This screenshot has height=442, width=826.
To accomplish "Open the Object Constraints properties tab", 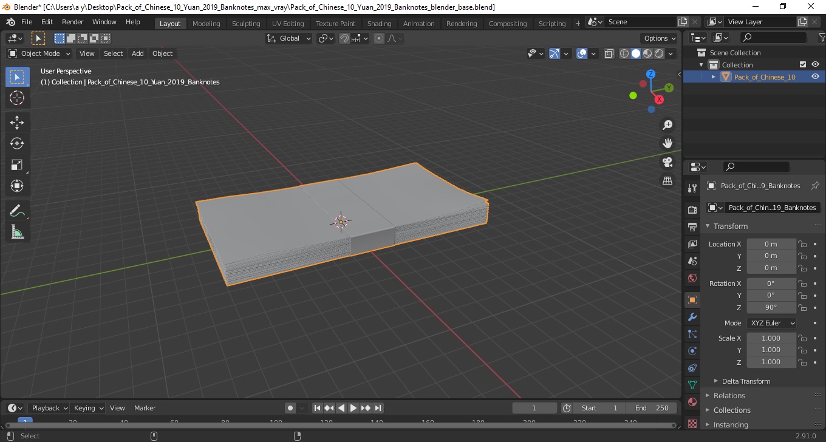I will click(x=692, y=368).
